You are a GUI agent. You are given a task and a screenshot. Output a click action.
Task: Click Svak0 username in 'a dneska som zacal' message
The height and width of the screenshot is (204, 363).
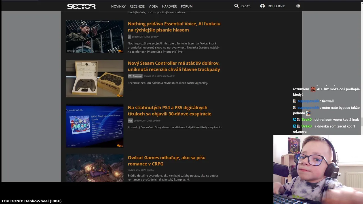pyautogui.click(x=306, y=126)
